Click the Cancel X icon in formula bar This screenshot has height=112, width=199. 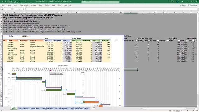[x=16, y=9]
